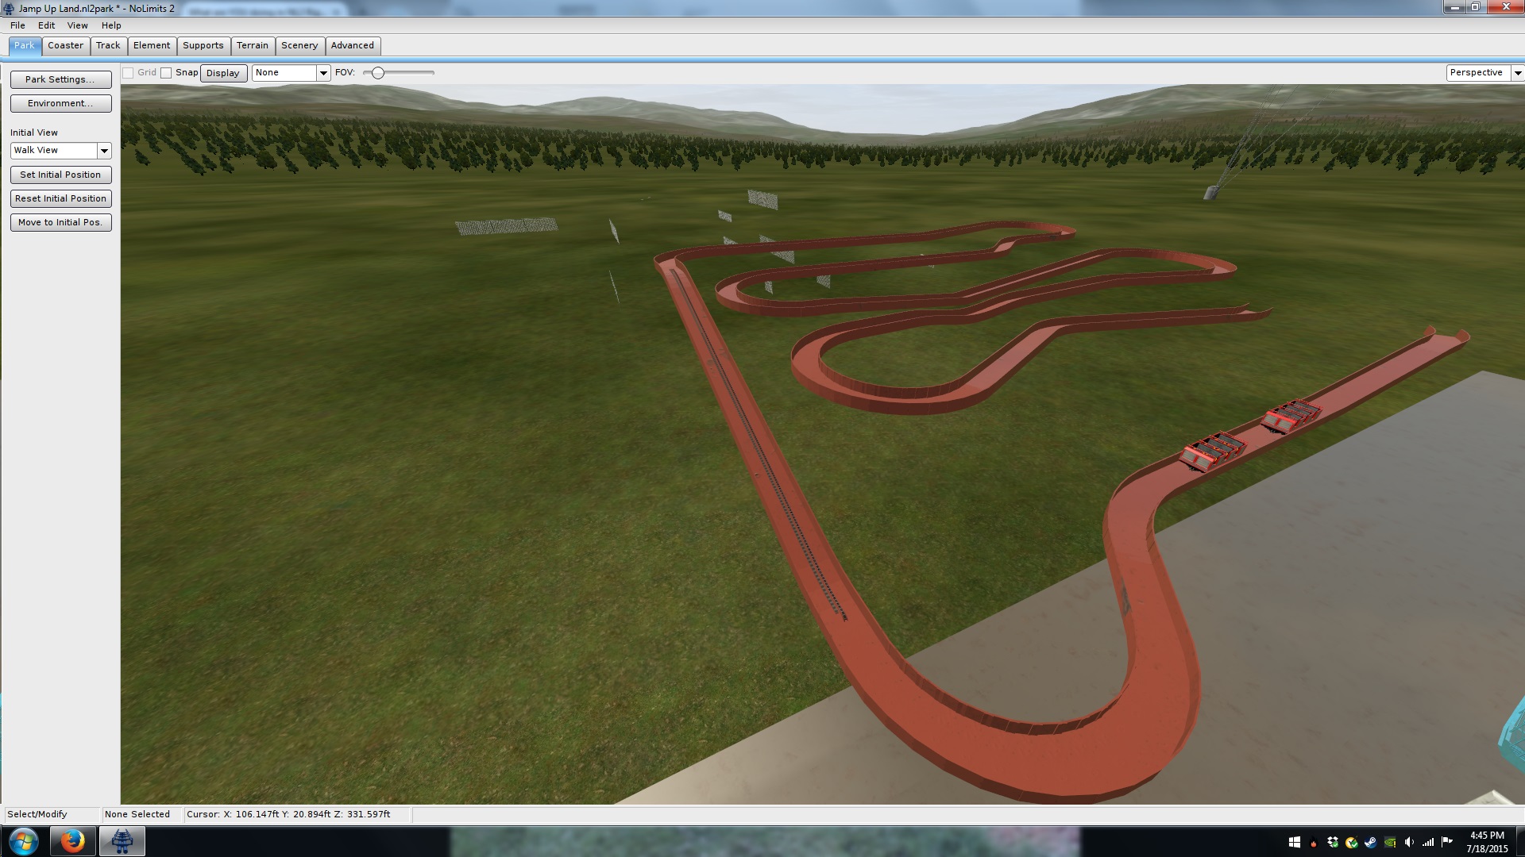Open the Edit menu
1525x857 pixels.
[46, 25]
